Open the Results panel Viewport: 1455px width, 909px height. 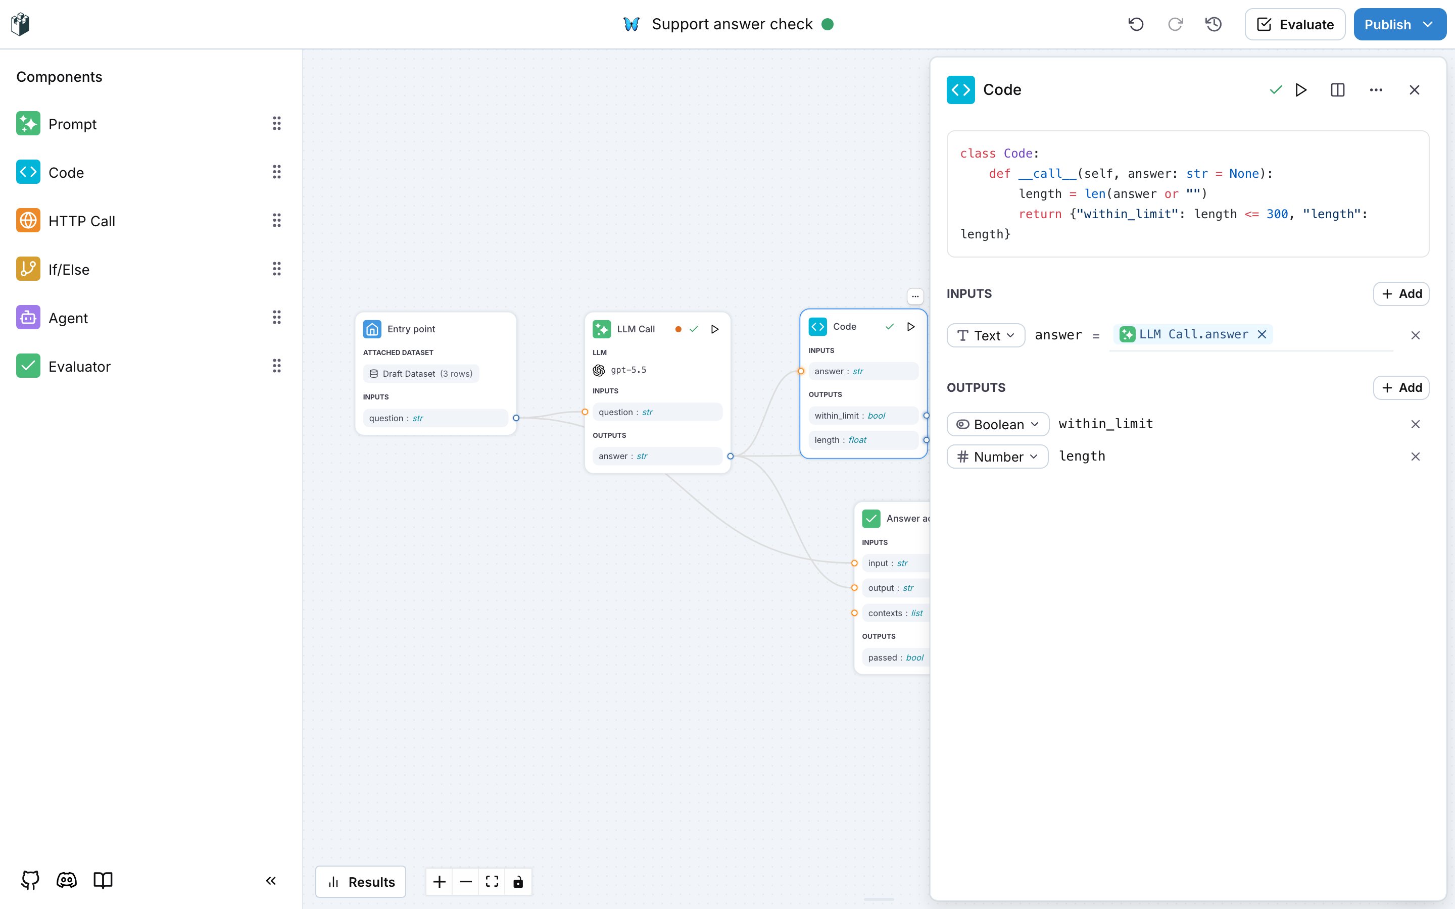361,882
